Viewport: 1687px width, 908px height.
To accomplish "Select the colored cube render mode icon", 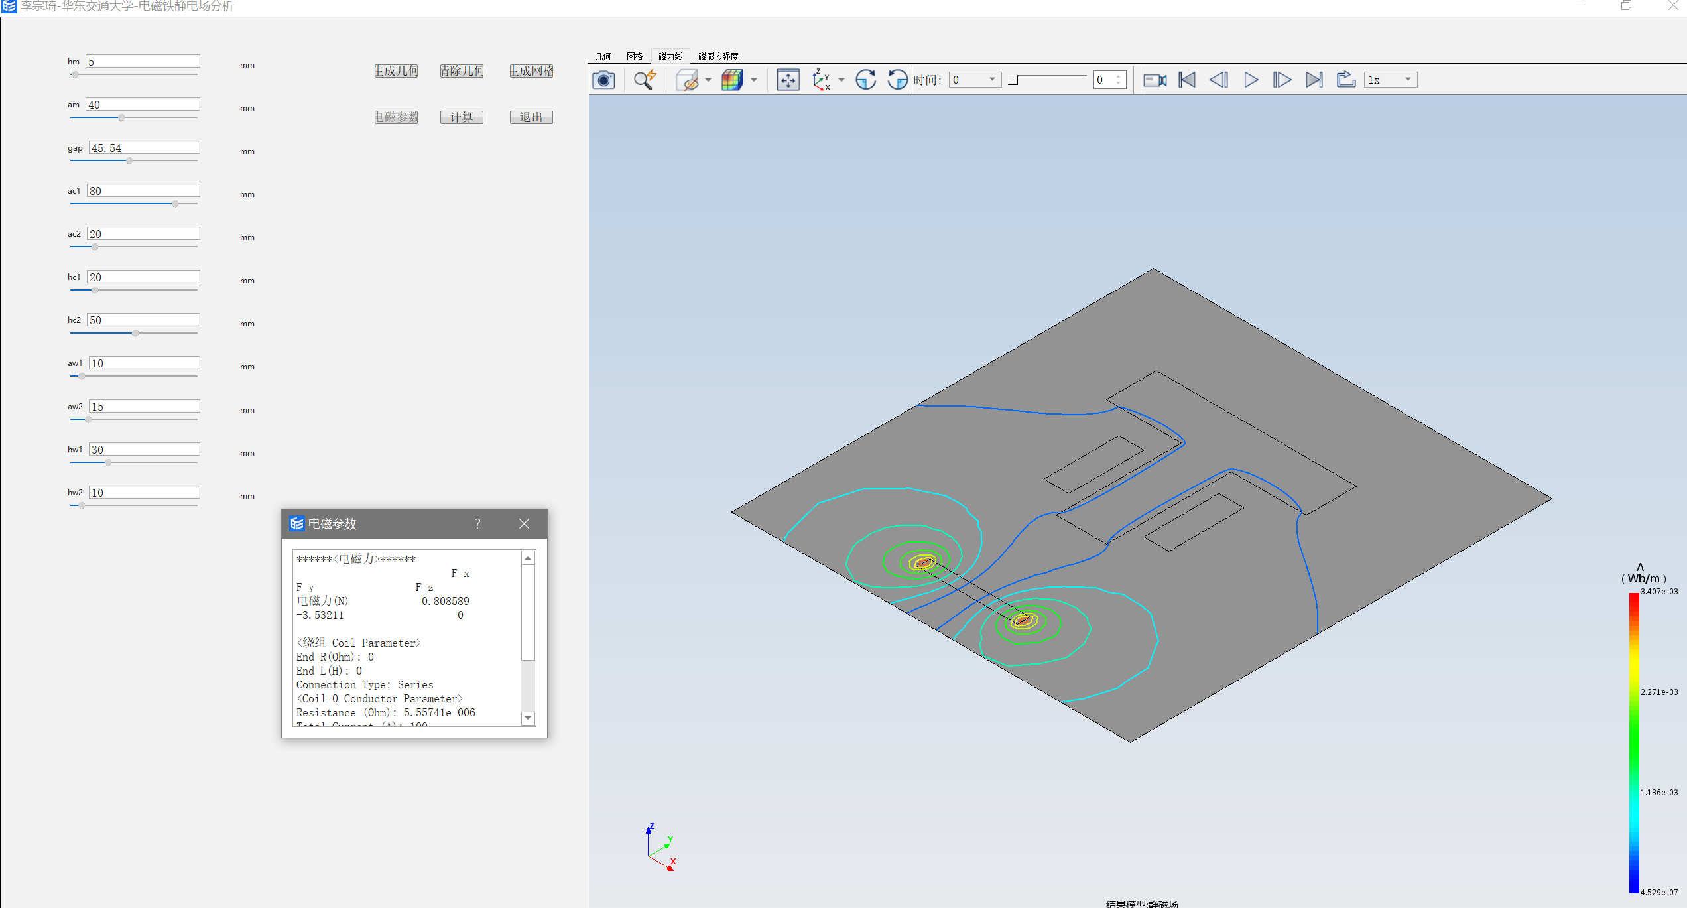I will 732,80.
